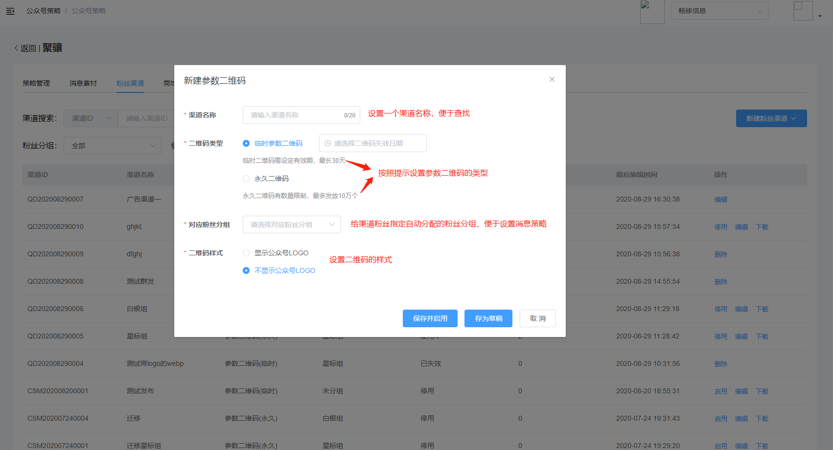Click the 保存并启用 button
Image resolution: width=833 pixels, height=450 pixels.
point(430,318)
